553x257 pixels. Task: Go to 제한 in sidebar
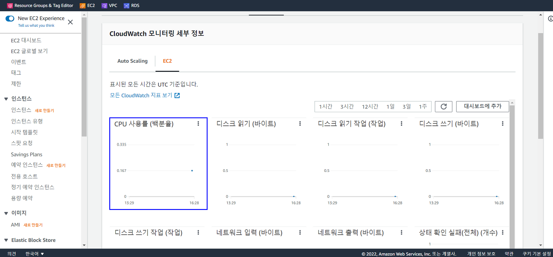click(x=16, y=84)
